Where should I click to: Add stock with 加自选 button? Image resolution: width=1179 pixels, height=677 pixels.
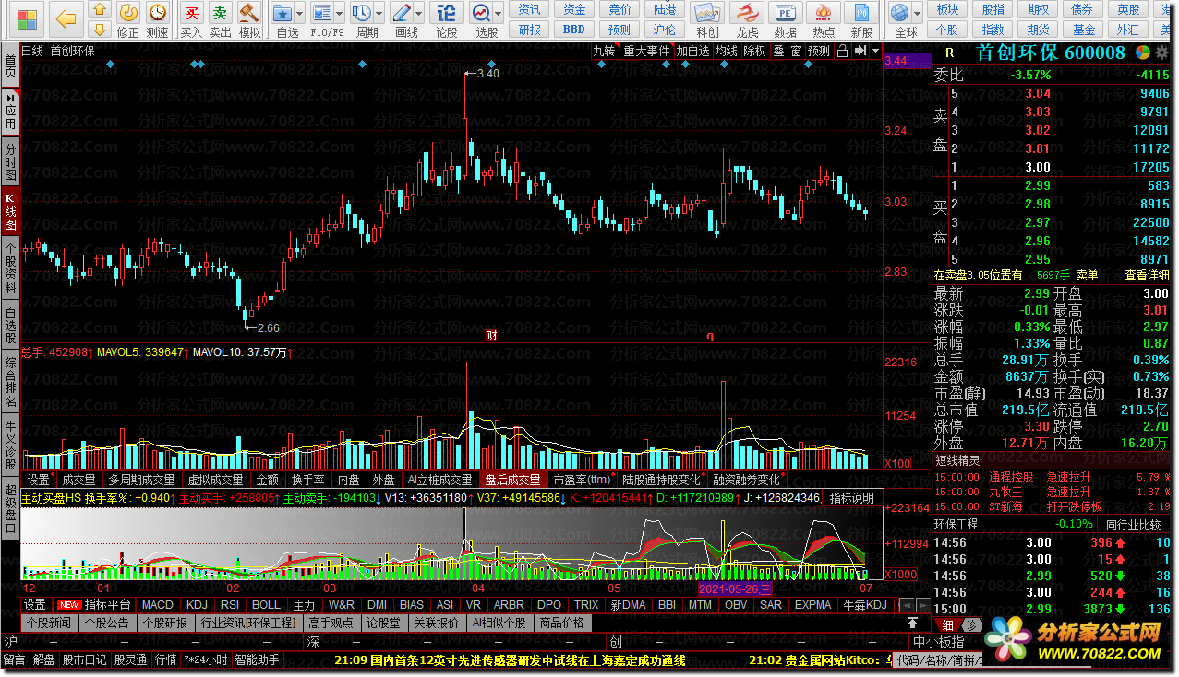[693, 52]
